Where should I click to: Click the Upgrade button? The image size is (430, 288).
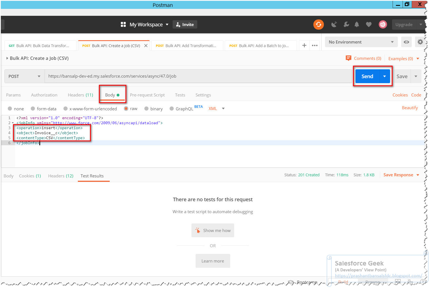click(404, 24)
